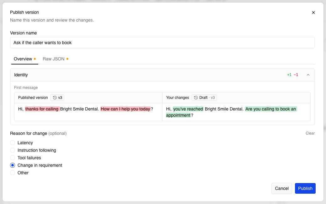Click the 'First message' label
The height and width of the screenshot is (204, 326).
click(x=26, y=88)
